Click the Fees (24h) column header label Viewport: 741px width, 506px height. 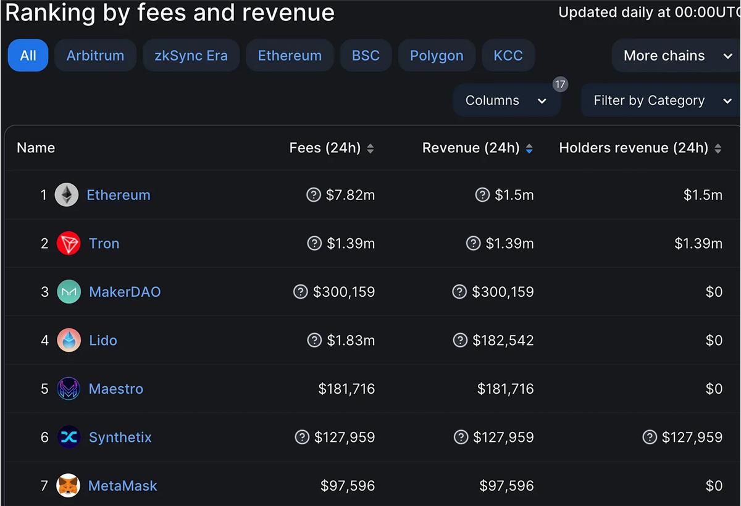point(325,148)
